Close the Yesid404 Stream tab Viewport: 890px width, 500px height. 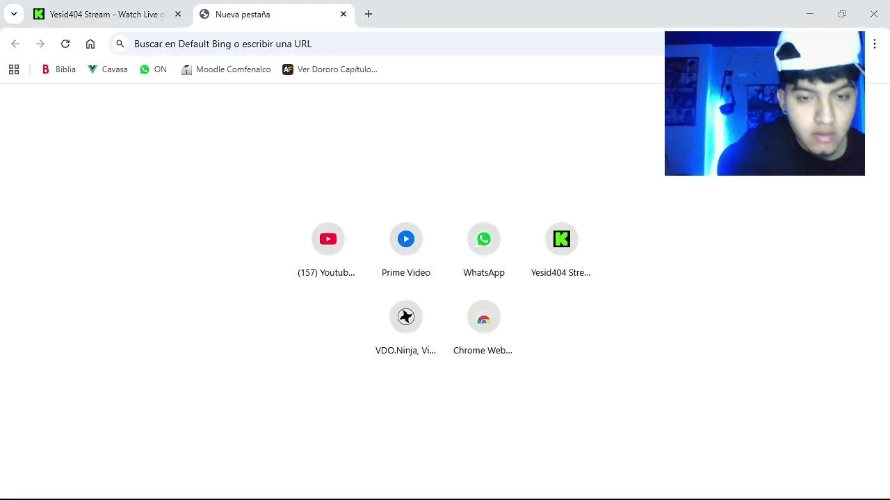tap(178, 14)
